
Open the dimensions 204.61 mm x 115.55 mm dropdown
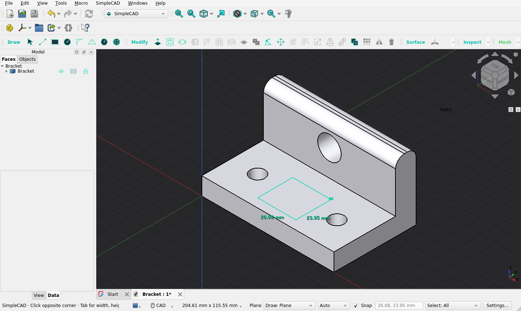coord(212,306)
